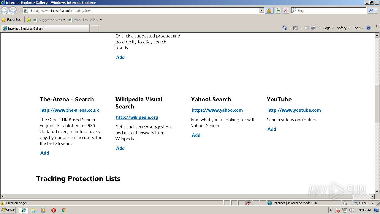This screenshot has height=214, width=380.
Task: Add Wikipedia Visual Search provider
Action: 120,148
